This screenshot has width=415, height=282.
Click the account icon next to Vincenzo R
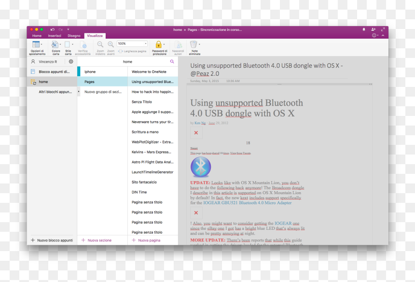point(33,61)
